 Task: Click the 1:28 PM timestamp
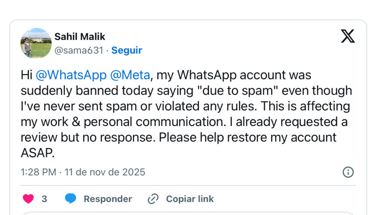[38, 172]
